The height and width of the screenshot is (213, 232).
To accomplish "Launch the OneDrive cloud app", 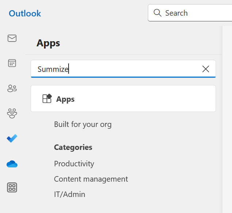I will [12, 164].
